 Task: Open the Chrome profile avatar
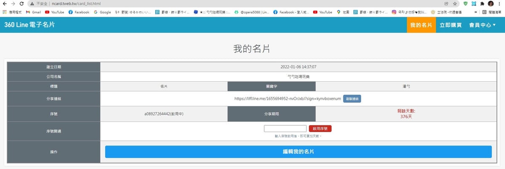click(x=491, y=3)
